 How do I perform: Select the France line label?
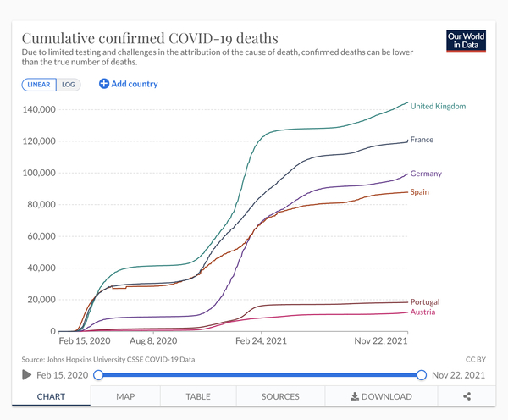[422, 139]
